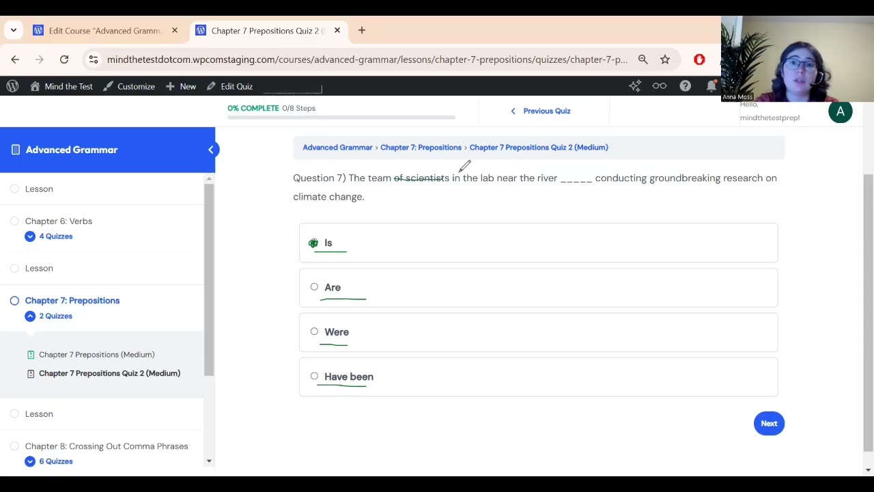The height and width of the screenshot is (492, 874).
Task: Open the browser tab search dropdown arrow
Action: pyautogui.click(x=14, y=30)
